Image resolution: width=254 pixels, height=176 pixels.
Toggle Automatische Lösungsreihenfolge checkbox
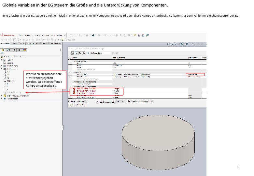(x=127, y=101)
